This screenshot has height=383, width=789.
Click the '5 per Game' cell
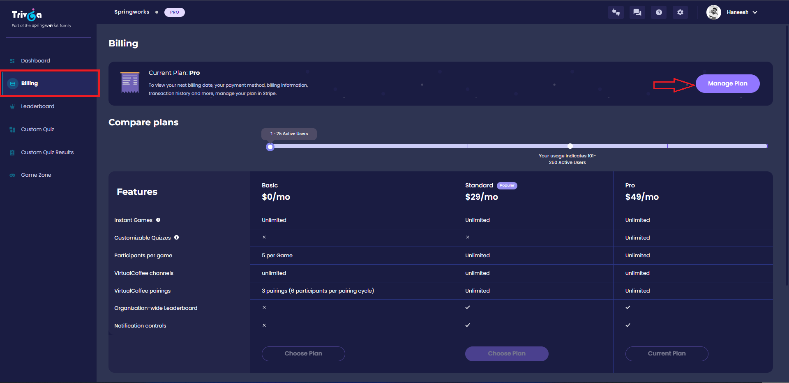pyautogui.click(x=277, y=256)
